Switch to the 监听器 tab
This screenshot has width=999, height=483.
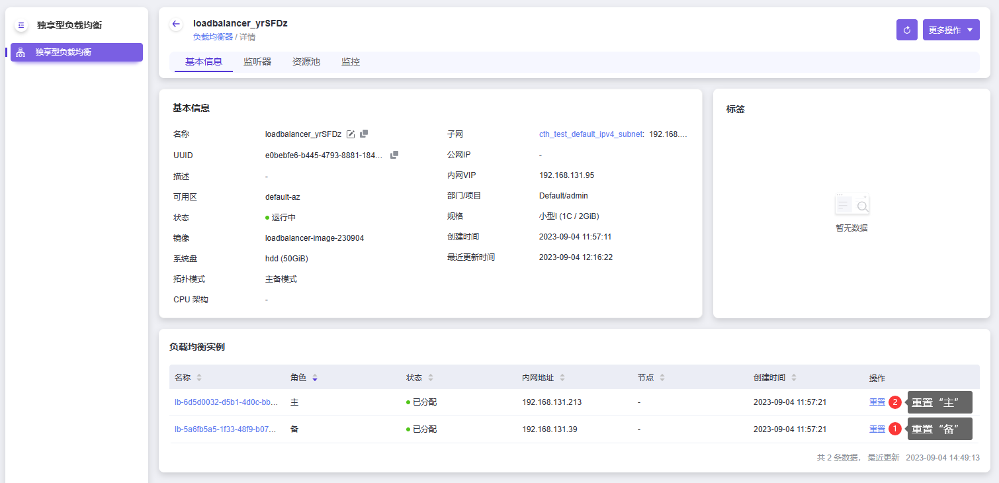tap(257, 62)
